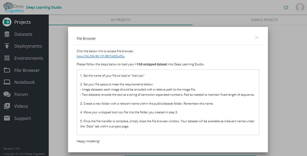Open the file browser URL link
307x156 pixels.
pyautogui.click(x=100, y=56)
